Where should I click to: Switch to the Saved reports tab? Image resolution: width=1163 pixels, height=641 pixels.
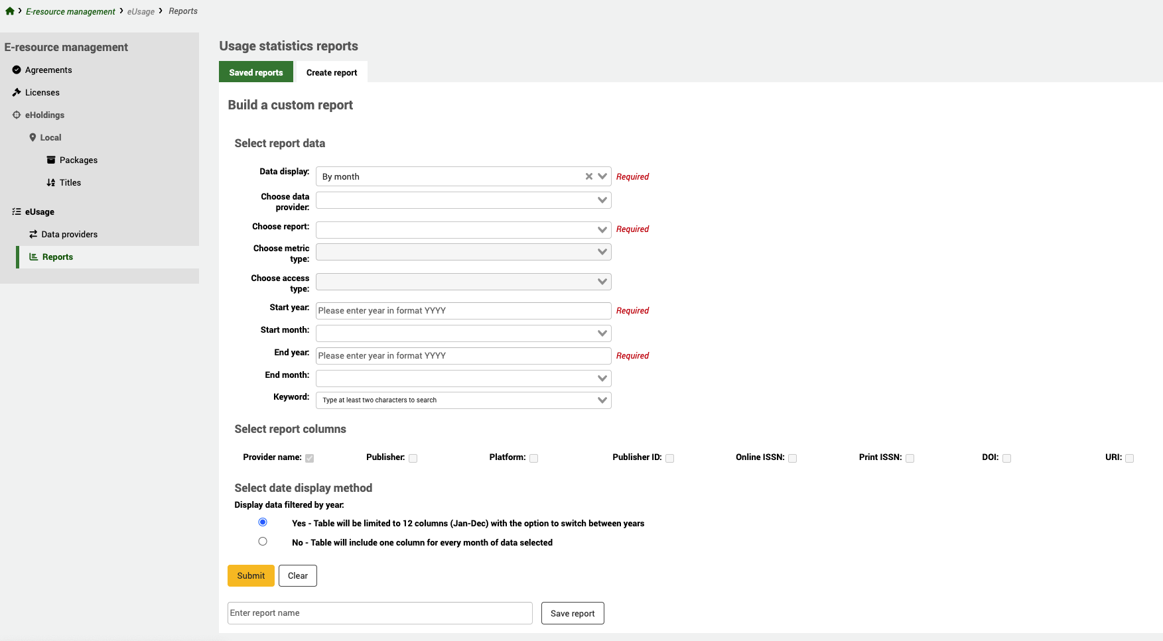[255, 72]
